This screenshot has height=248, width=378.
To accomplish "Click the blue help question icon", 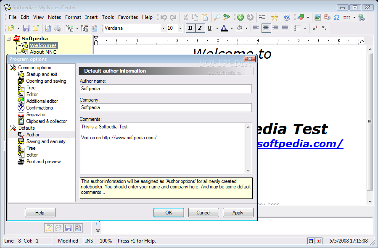I will coord(287,17).
